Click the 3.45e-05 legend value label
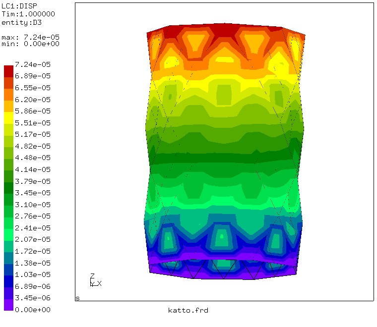Image resolution: width=377 pixels, height=327 pixels. click(x=33, y=193)
